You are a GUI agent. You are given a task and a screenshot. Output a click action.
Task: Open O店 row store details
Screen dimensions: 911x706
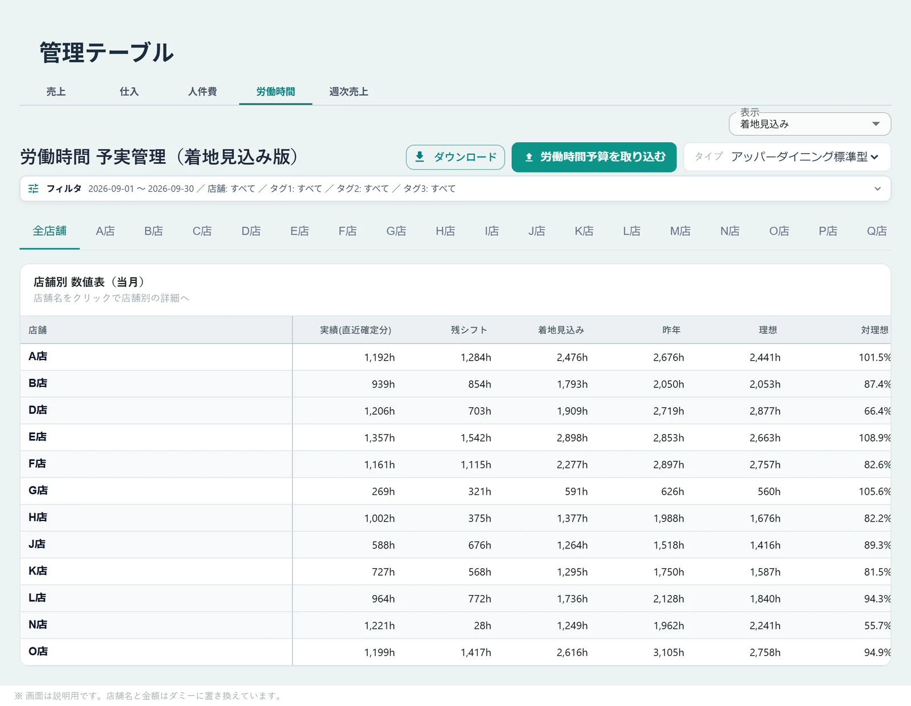[x=38, y=651]
